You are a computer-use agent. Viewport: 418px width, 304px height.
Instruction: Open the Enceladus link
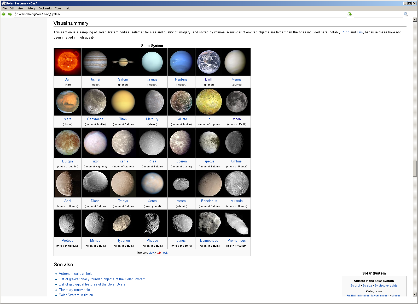209,201
